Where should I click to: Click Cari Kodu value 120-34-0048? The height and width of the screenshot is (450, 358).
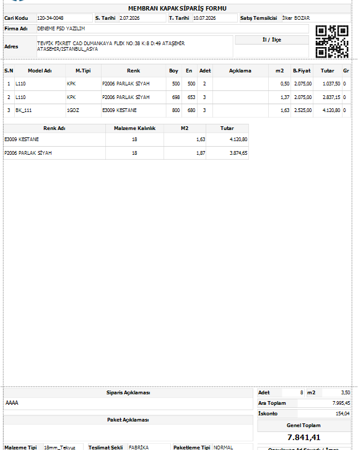click(50, 18)
